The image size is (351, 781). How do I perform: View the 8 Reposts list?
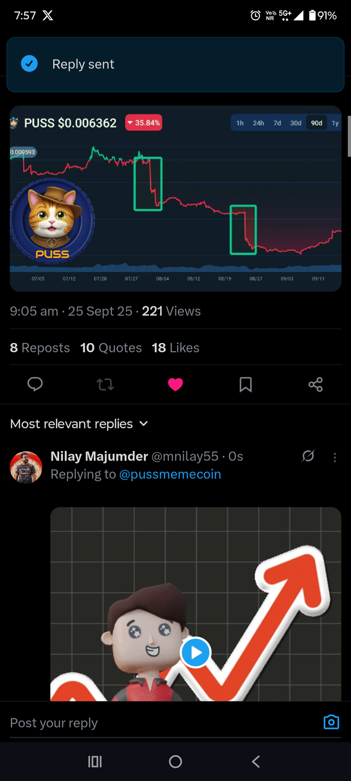40,347
